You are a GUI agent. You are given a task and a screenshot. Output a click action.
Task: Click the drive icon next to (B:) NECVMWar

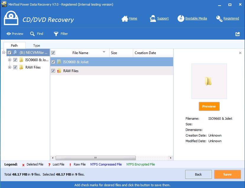[x=15, y=52]
